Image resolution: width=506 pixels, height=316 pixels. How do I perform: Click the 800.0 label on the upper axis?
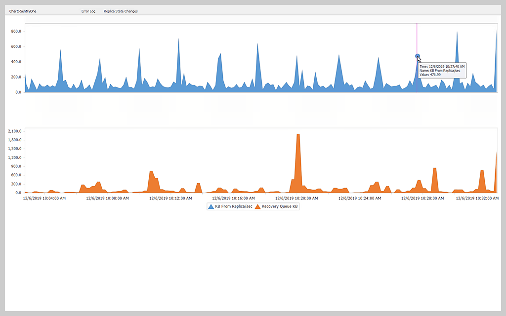[x=16, y=31]
